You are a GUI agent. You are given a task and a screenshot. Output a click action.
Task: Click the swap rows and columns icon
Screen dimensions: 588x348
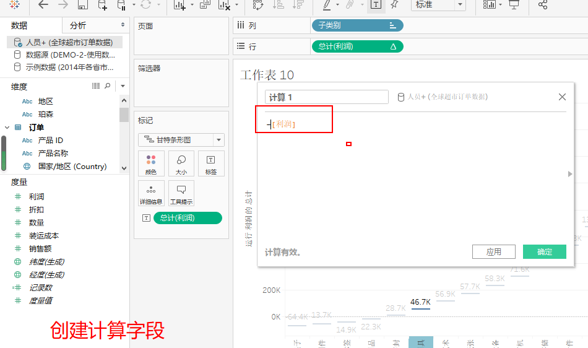pos(258,4)
